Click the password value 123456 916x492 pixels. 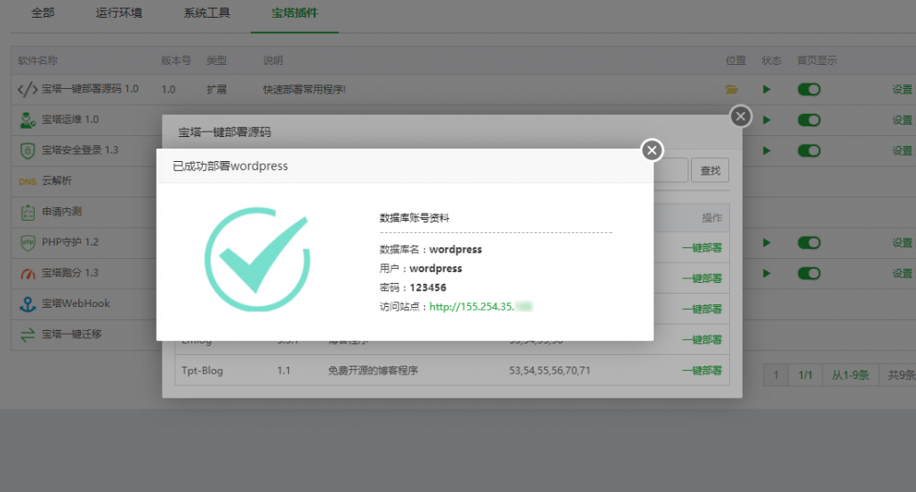point(428,287)
